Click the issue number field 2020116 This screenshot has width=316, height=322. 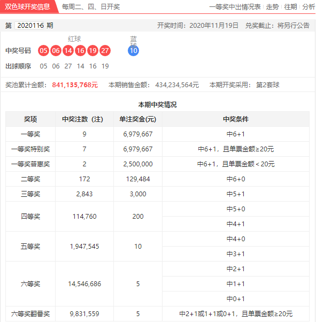29,26
